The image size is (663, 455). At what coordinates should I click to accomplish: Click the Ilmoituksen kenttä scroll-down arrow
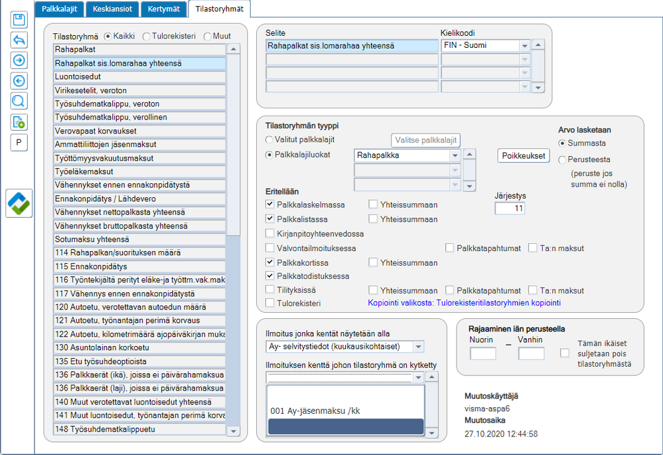(431, 433)
